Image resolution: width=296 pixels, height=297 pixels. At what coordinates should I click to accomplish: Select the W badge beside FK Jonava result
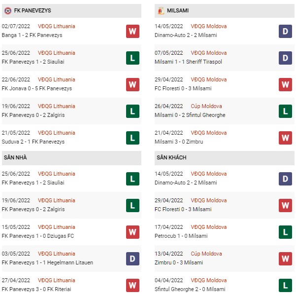[132, 84]
